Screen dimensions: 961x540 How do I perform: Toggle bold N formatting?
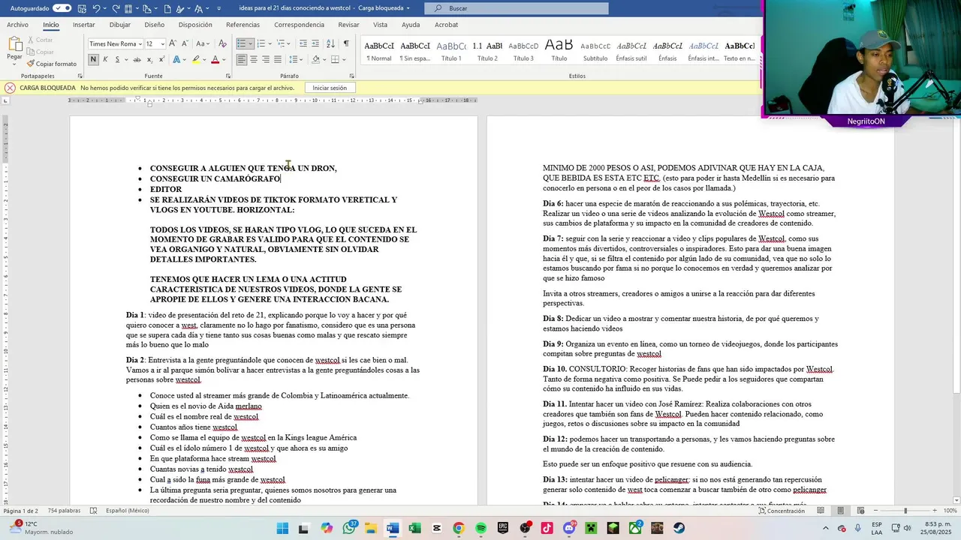coord(94,59)
